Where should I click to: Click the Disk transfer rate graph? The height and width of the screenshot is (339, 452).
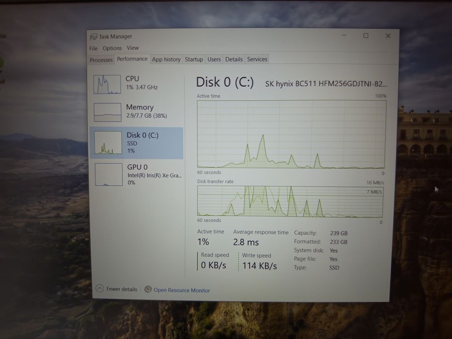click(x=290, y=201)
